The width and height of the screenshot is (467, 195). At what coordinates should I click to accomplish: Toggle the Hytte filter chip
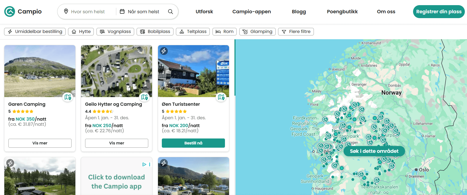(x=81, y=32)
